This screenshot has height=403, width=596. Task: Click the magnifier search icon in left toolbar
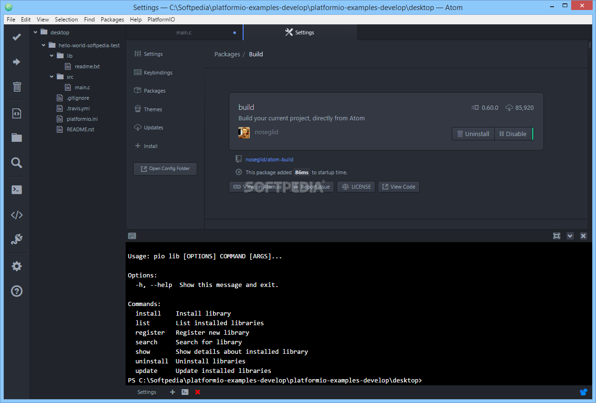point(17,163)
